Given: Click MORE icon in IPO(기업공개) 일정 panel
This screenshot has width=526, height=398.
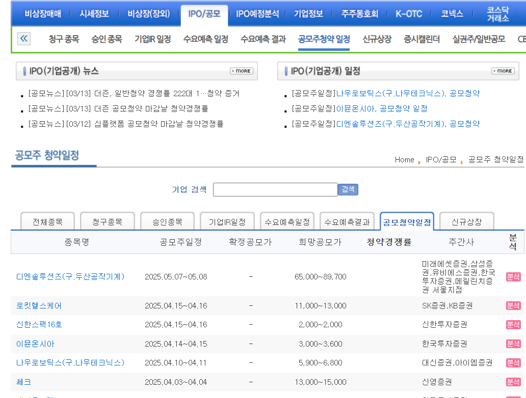Looking at the screenshot, I should (502, 71).
